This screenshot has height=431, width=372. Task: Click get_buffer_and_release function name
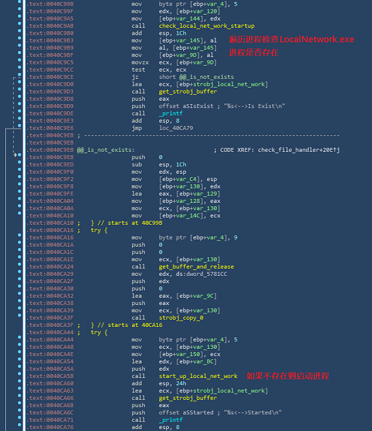(197, 267)
